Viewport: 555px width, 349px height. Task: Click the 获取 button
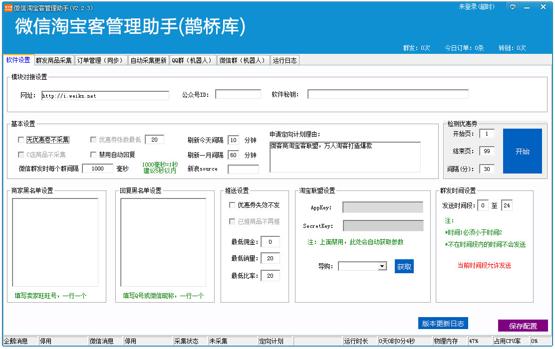[x=404, y=267]
